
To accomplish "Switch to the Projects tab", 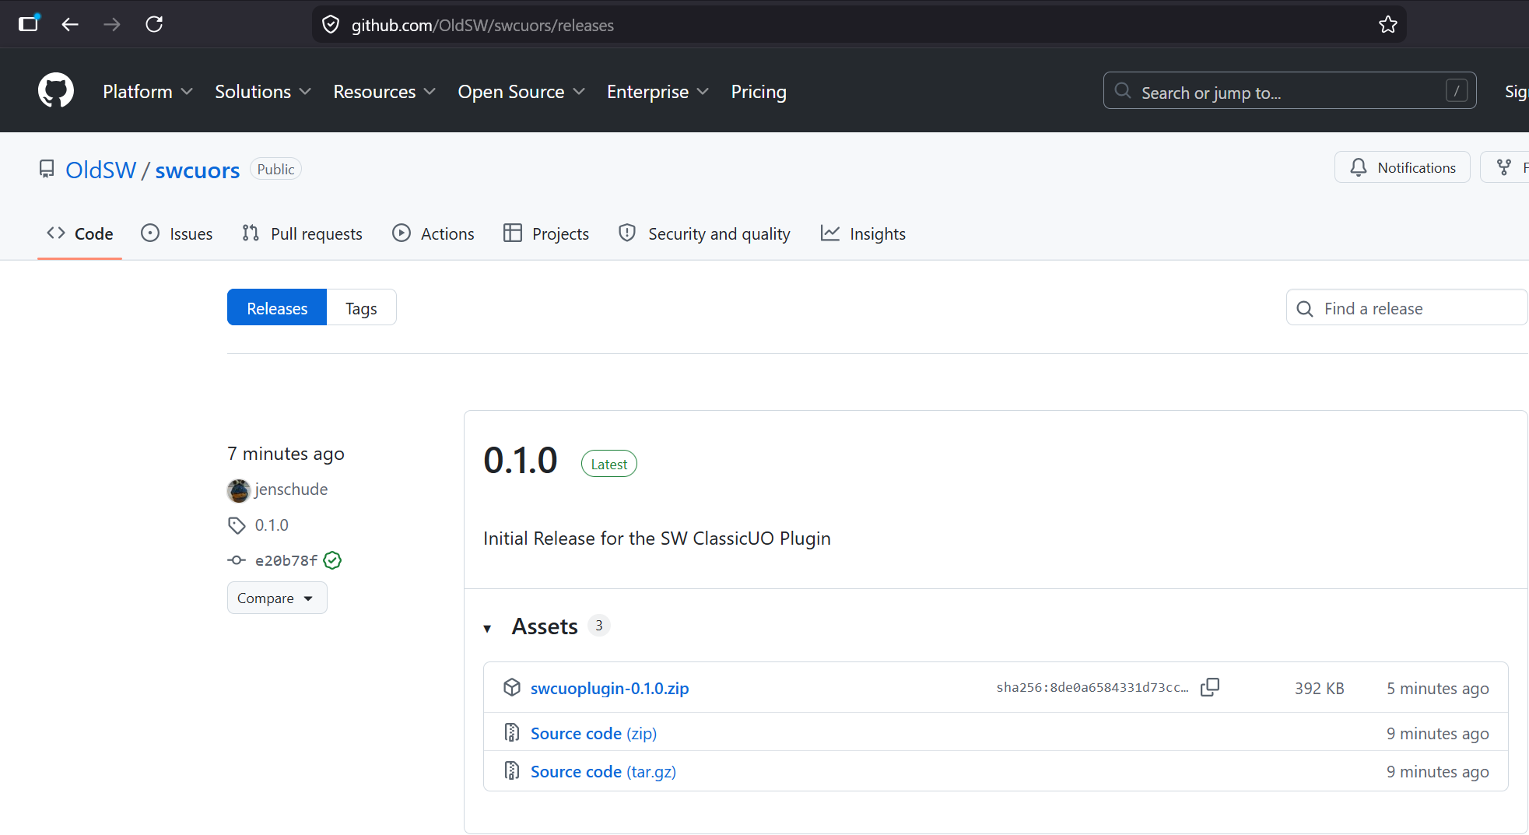I will (546, 233).
